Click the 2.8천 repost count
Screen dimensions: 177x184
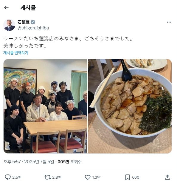pyautogui.click(x=57, y=177)
